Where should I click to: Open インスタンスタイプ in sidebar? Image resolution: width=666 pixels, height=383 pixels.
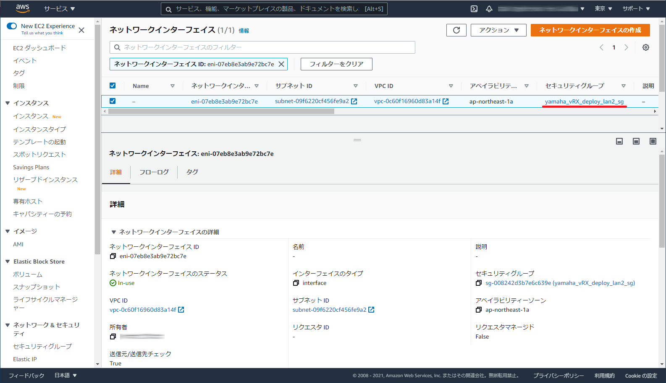[x=39, y=129]
